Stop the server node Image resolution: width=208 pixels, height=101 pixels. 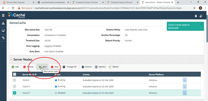click(x=55, y=67)
